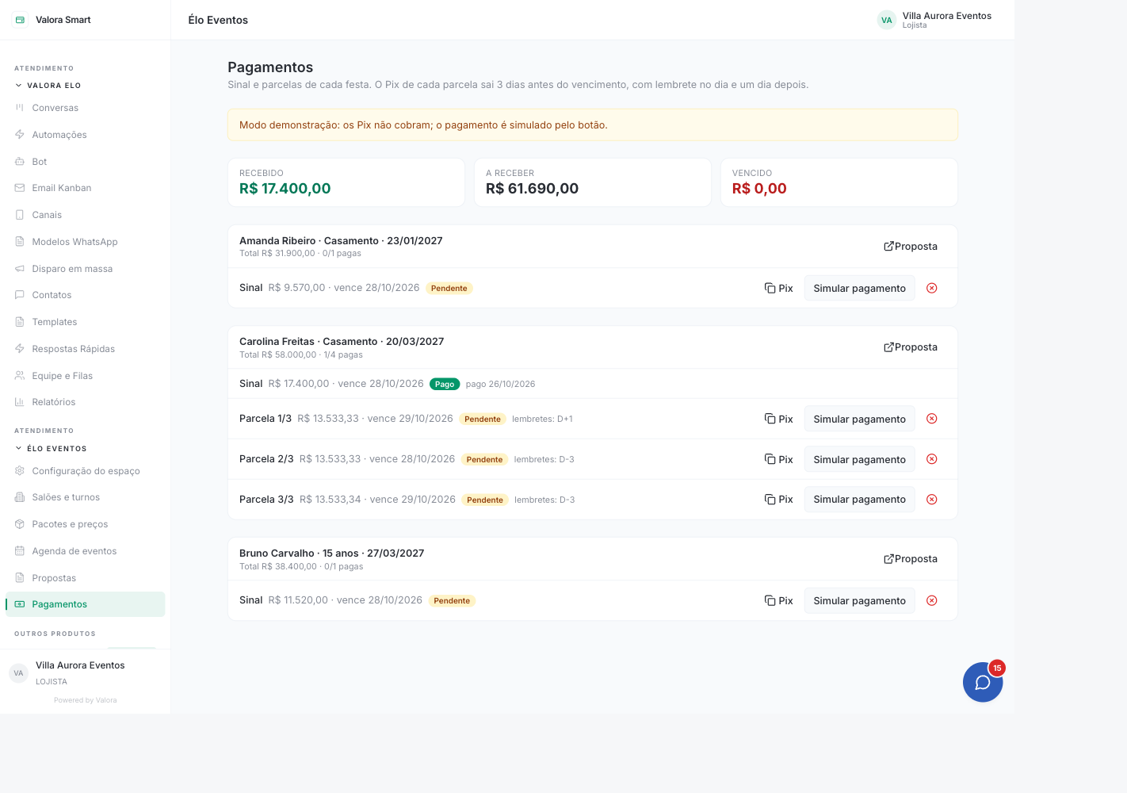
Task: Open Bruno Carvalho's Proposta link
Action: pos(911,559)
